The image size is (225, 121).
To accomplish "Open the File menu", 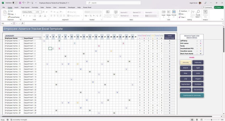I will click(x=4, y=7).
